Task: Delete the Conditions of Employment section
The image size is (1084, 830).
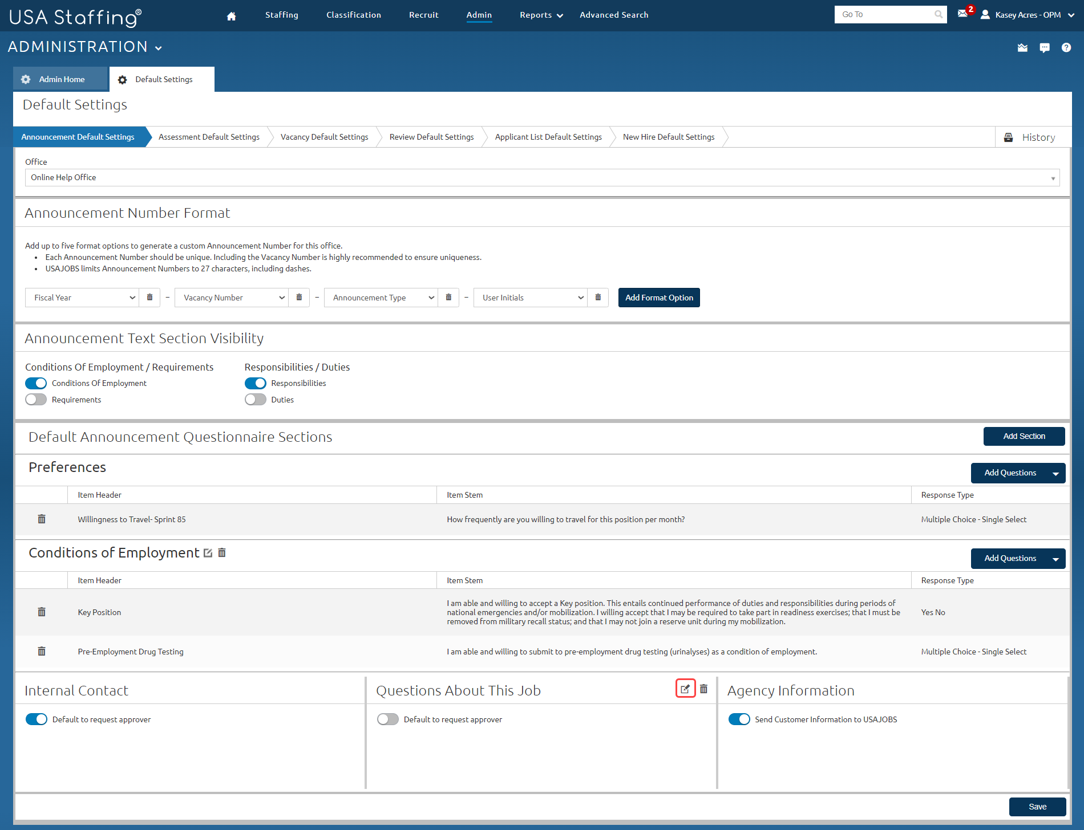Action: (222, 552)
